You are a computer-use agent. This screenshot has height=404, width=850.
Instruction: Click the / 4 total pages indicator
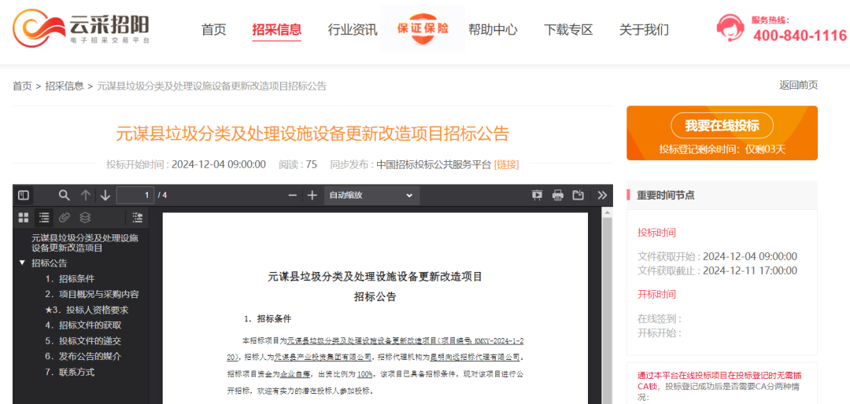pyautogui.click(x=162, y=195)
